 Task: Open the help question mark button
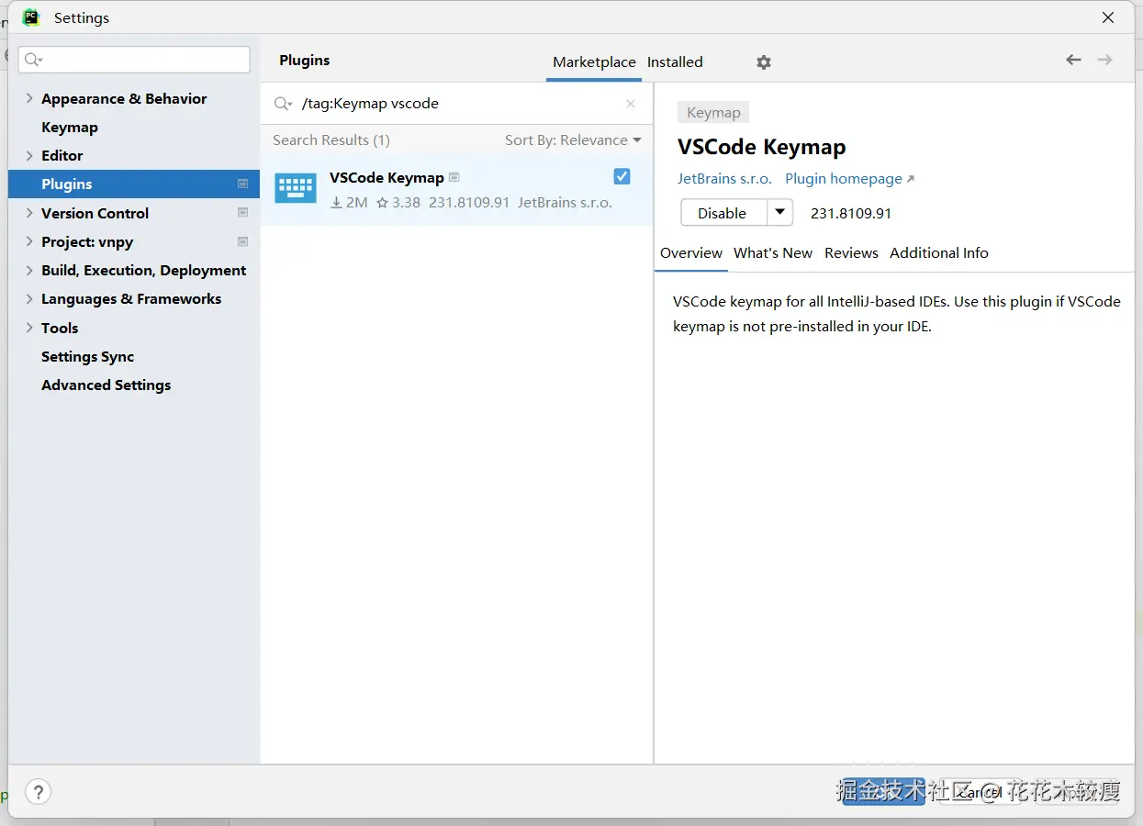click(x=38, y=791)
